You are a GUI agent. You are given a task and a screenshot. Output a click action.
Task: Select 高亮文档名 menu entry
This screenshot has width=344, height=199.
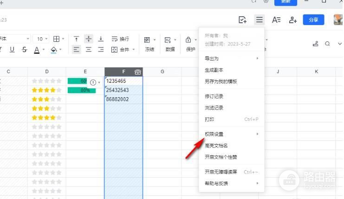[232, 146]
